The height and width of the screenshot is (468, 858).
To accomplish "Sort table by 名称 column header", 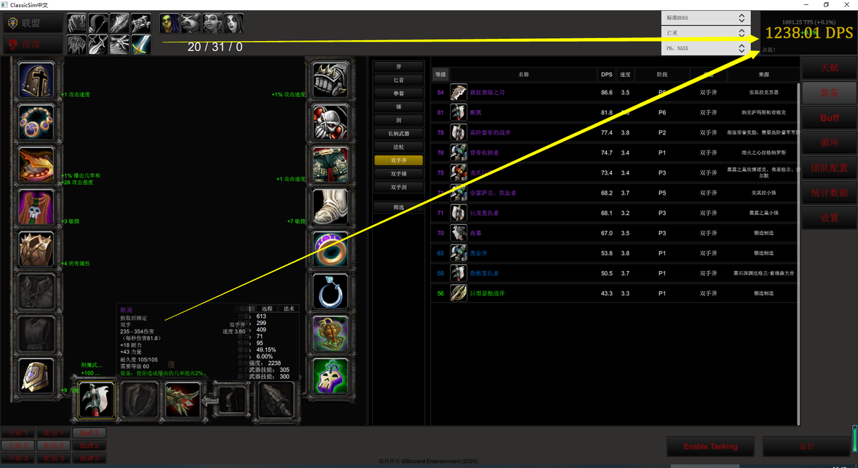I will [x=523, y=74].
